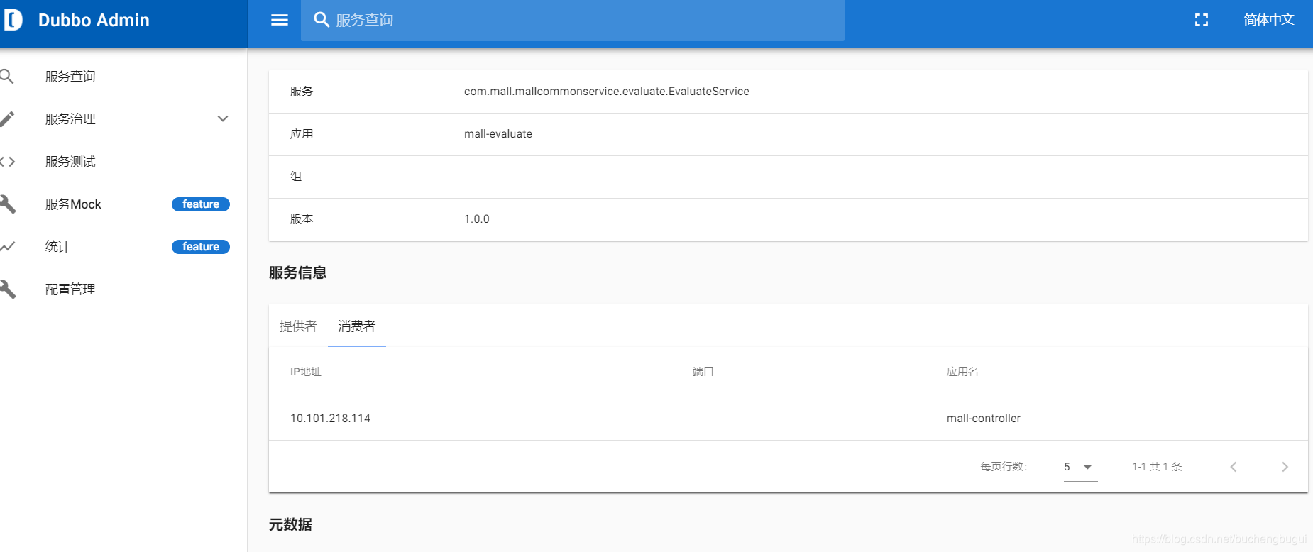The image size is (1313, 552).
Task: Enter fullscreen with the fullscreen icon
Action: 1202,20
